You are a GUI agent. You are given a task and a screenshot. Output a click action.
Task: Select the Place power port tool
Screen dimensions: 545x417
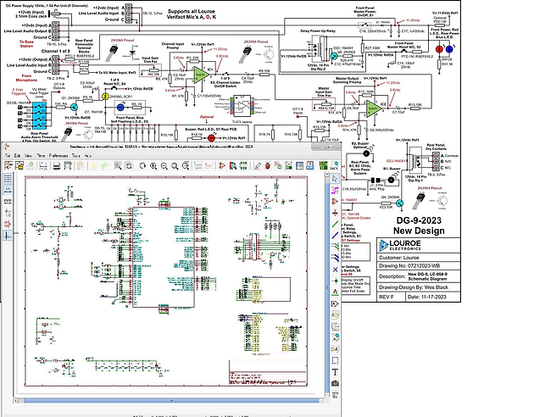[335, 213]
